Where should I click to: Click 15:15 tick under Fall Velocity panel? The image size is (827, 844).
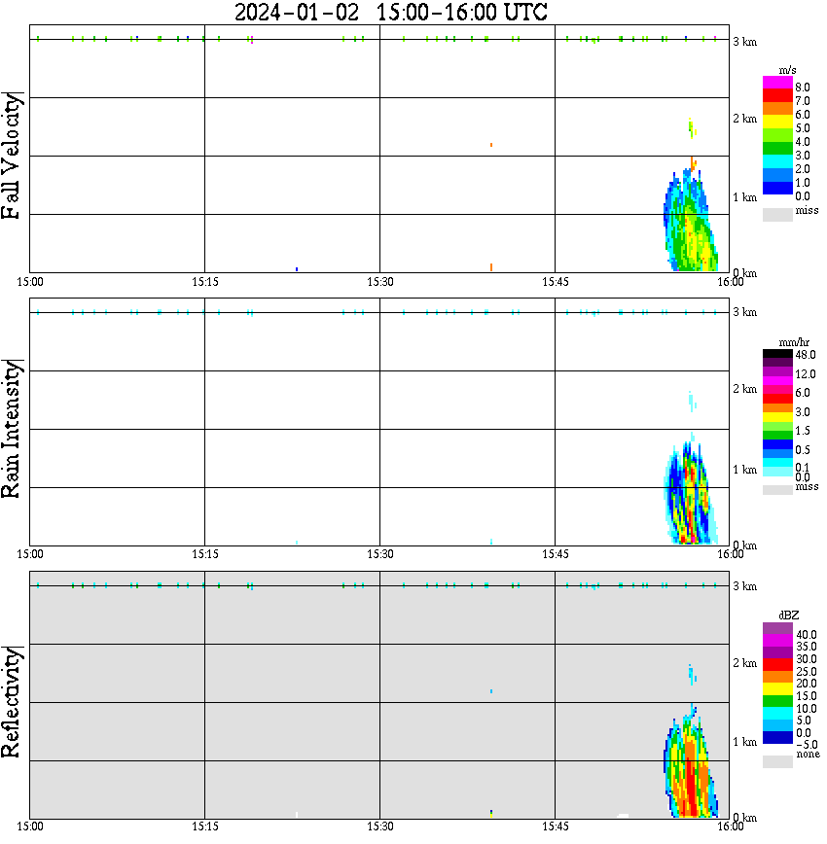click(205, 282)
